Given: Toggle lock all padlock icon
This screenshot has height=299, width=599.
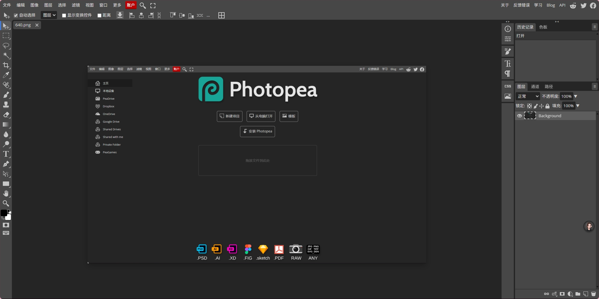Looking at the screenshot, I should coord(547,106).
